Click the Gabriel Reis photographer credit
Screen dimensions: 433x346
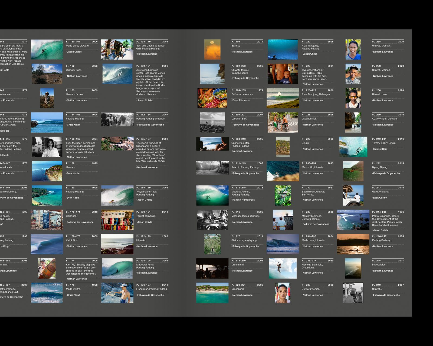coord(380,149)
